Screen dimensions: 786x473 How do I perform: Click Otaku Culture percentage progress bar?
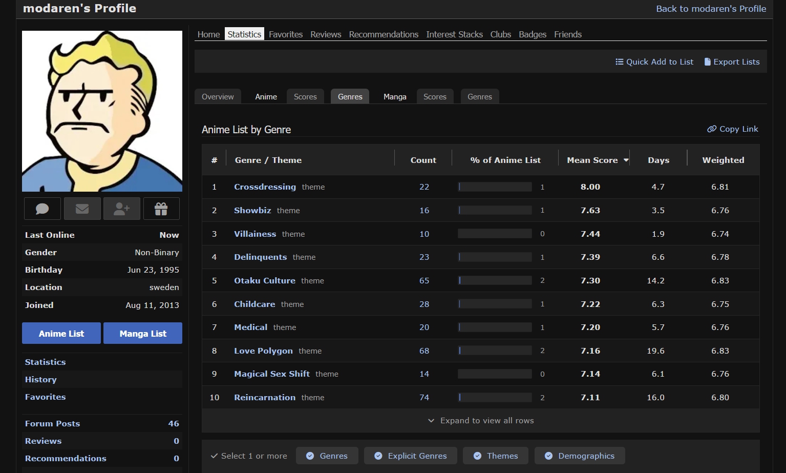point(495,281)
